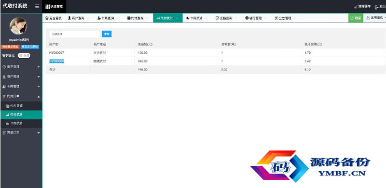
Task: Click the user avatar photo
Action: [18, 26]
